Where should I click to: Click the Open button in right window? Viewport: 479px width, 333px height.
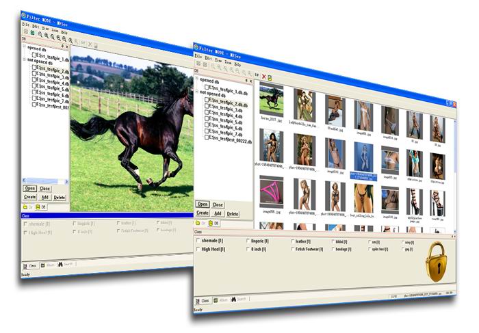203,204
